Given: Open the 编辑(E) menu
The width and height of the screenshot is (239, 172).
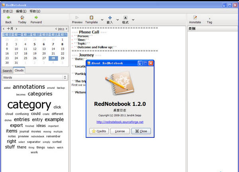Looking at the screenshot, I should pyautogui.click(x=21, y=11).
